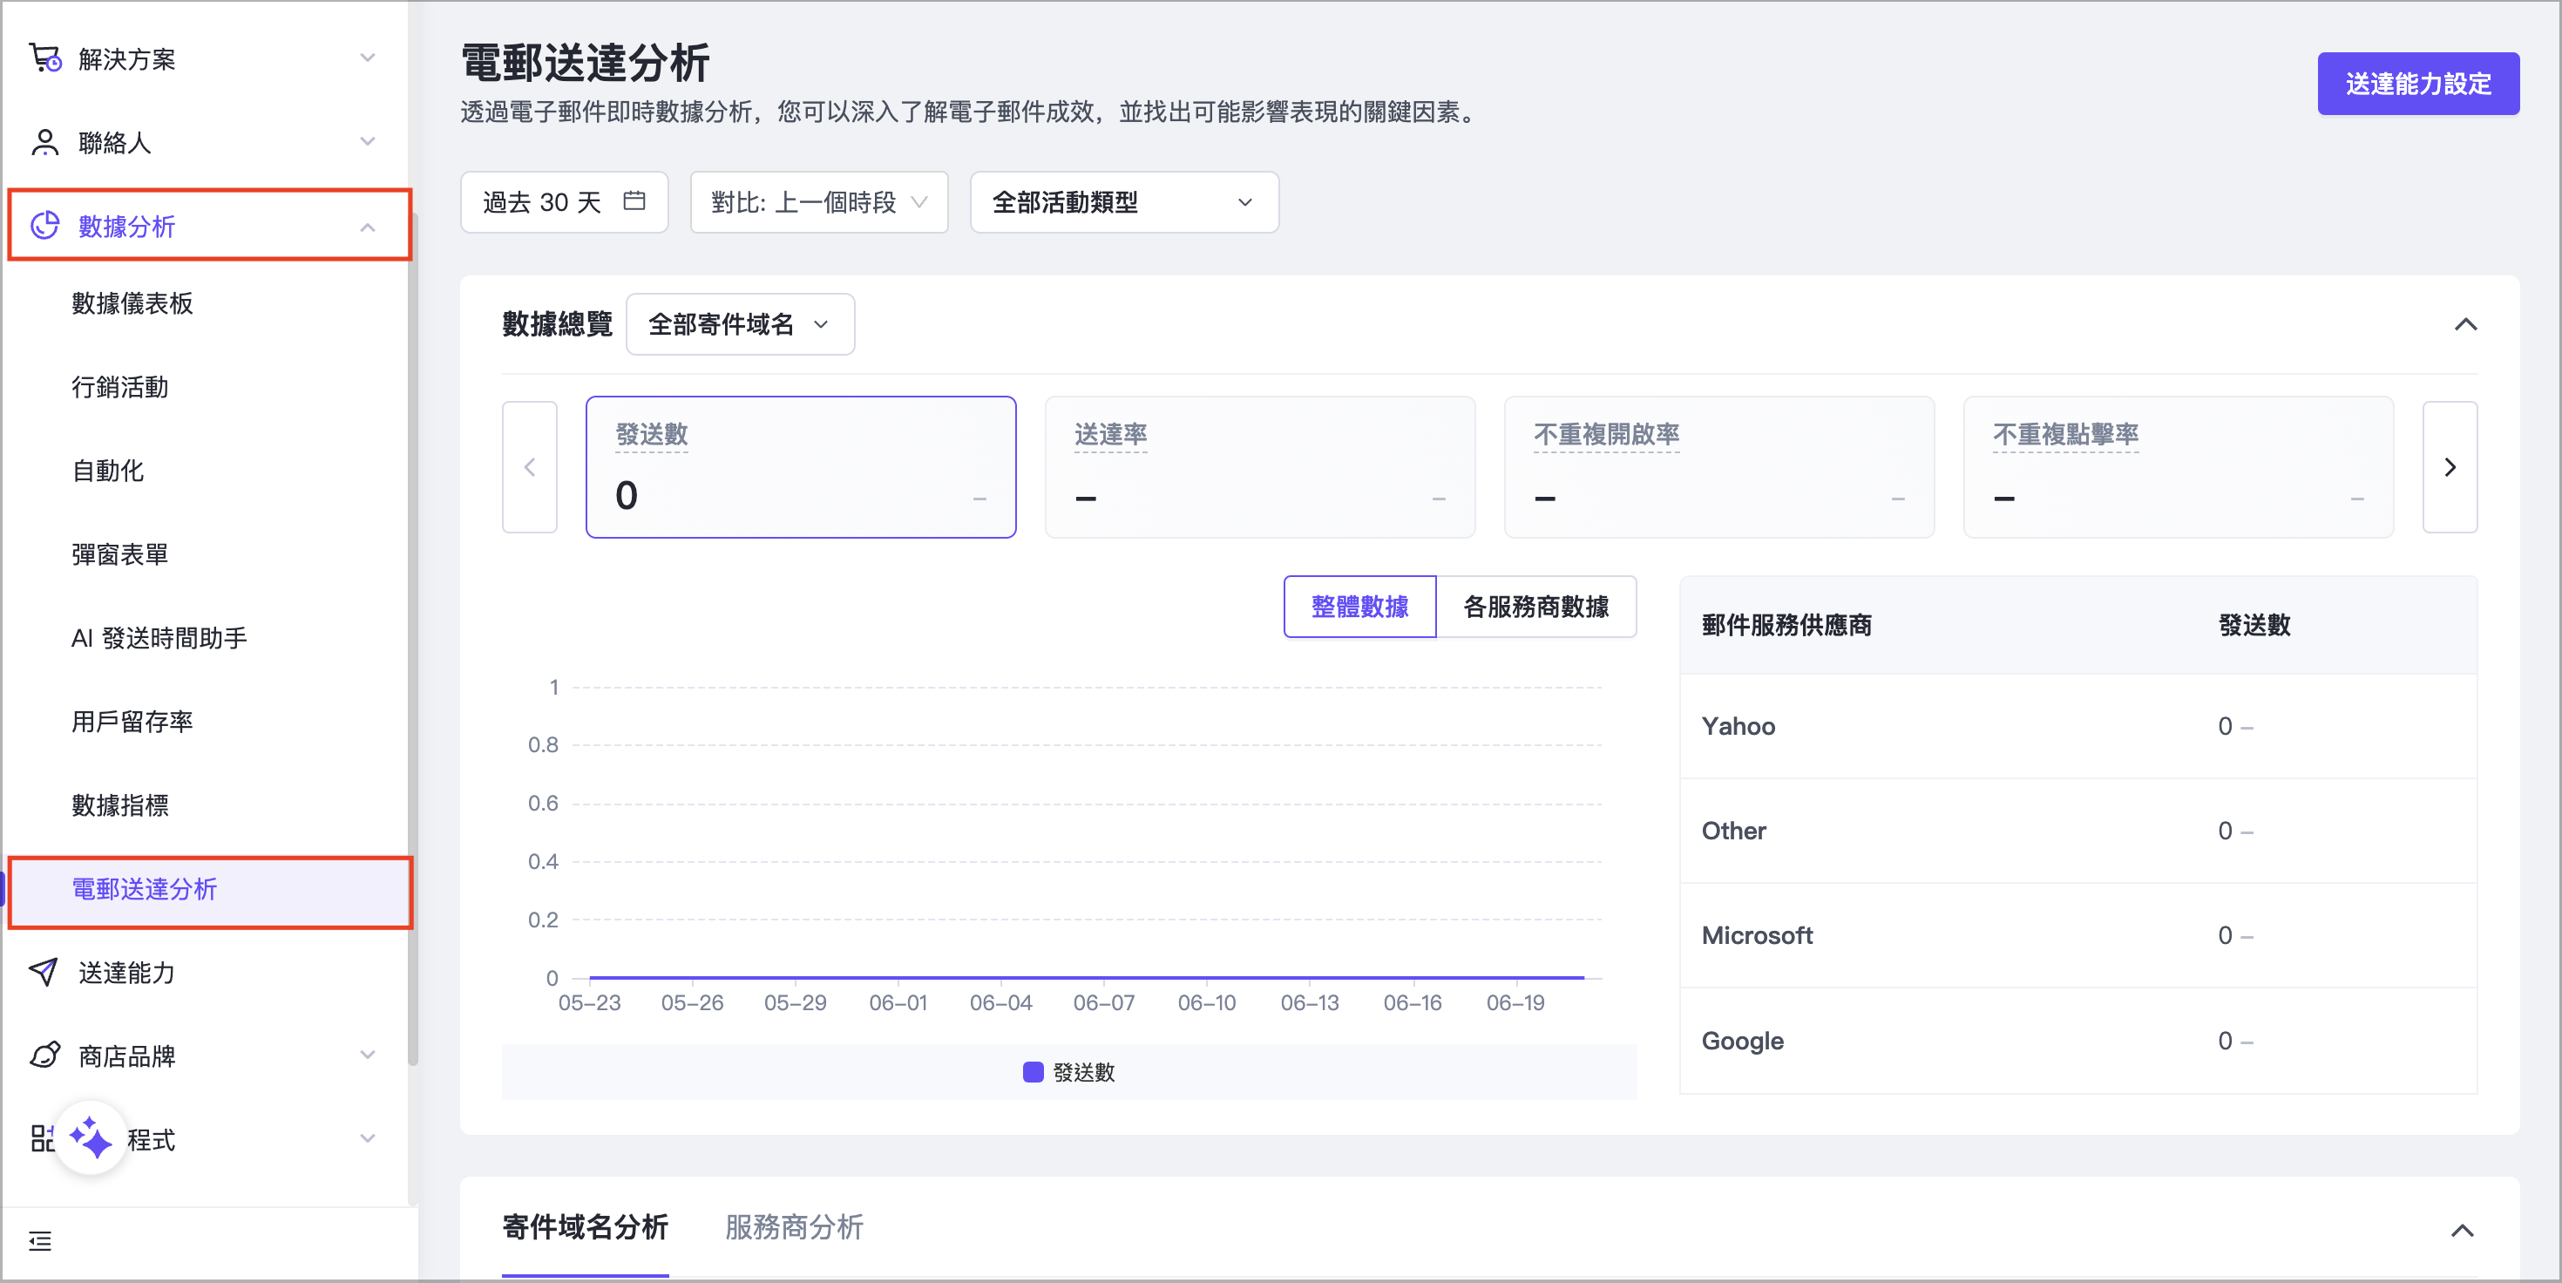Select the 發送數 metric card
Image resolution: width=2562 pixels, height=1283 pixels.
(801, 467)
